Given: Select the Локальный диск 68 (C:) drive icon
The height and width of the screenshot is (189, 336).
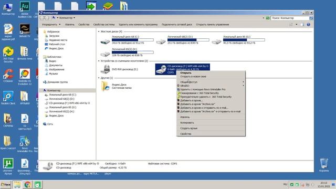Looking at the screenshot, I should pyautogui.click(x=105, y=41).
